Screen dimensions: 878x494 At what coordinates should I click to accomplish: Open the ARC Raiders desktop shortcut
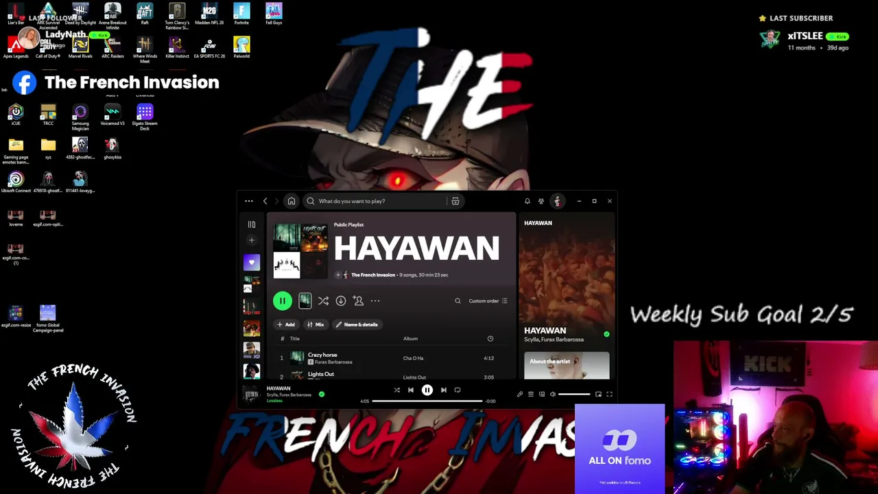(x=112, y=48)
